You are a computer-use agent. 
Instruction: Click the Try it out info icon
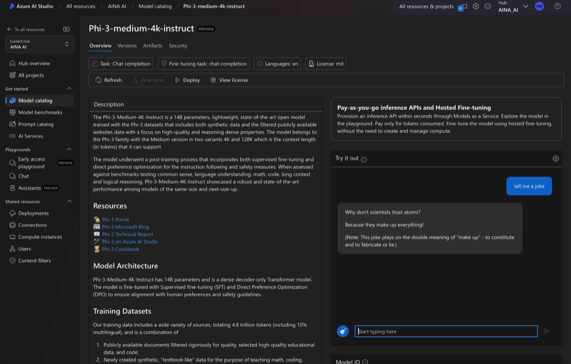point(364,160)
